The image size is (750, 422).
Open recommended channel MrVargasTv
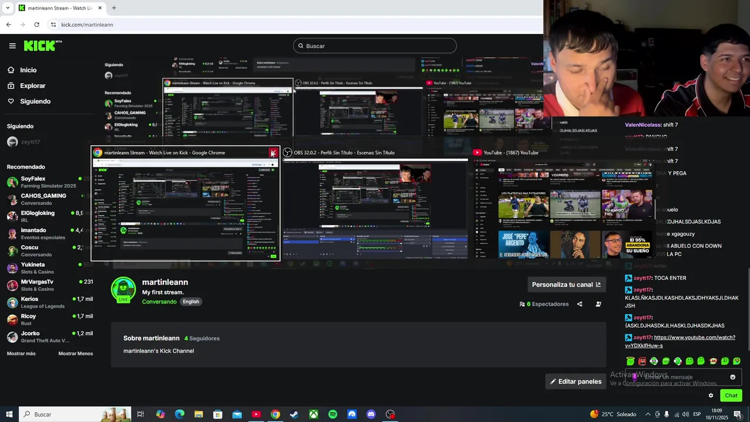(49, 285)
